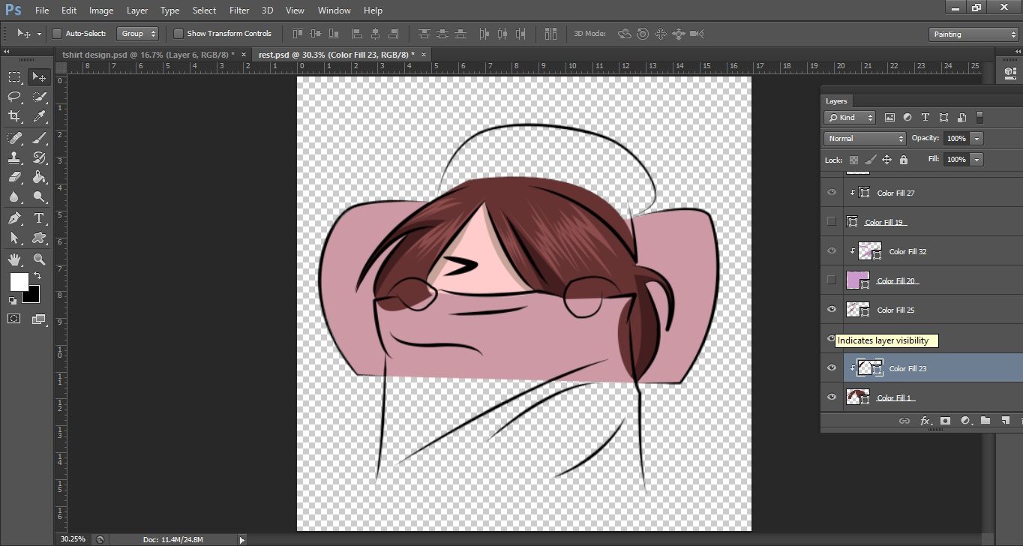Screen dimensions: 1023x546
Task: Expand the collapsed tools panel arrows
Action: (7, 52)
